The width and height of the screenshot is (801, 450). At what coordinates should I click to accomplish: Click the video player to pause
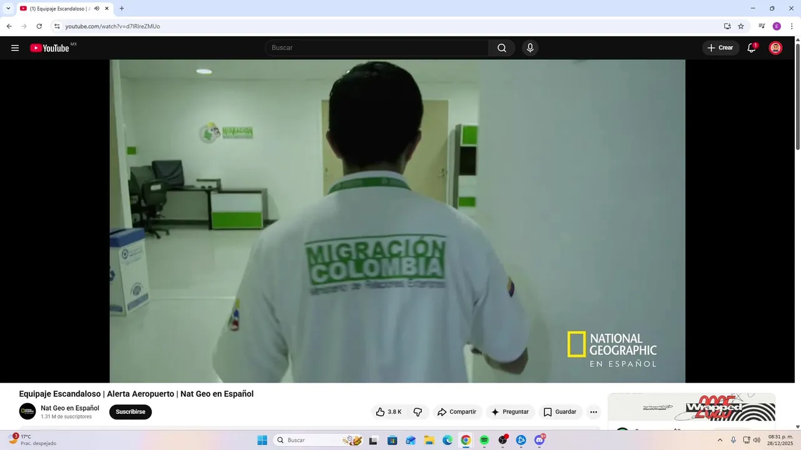click(x=397, y=221)
